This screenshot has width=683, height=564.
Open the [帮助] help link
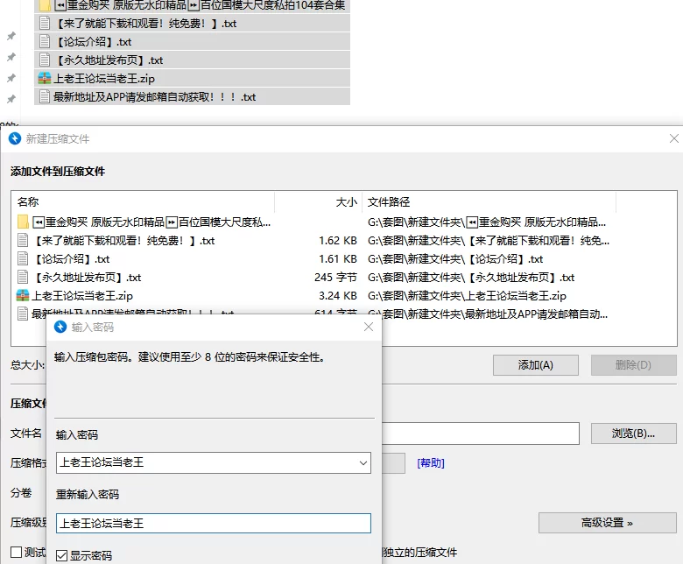coord(430,462)
